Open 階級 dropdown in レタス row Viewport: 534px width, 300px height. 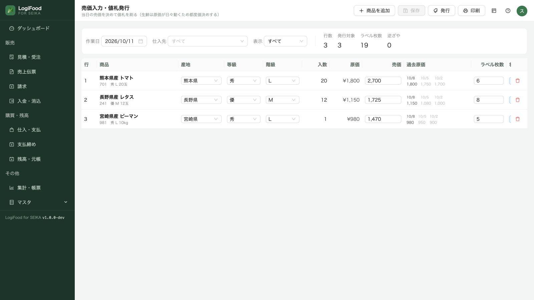coord(283,100)
